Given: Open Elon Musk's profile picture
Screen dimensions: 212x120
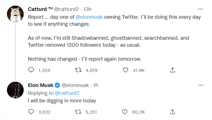Looking at the screenshot, I should click(15, 90).
